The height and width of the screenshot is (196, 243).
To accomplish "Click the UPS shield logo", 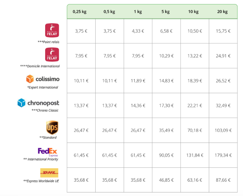I will point(52,127).
